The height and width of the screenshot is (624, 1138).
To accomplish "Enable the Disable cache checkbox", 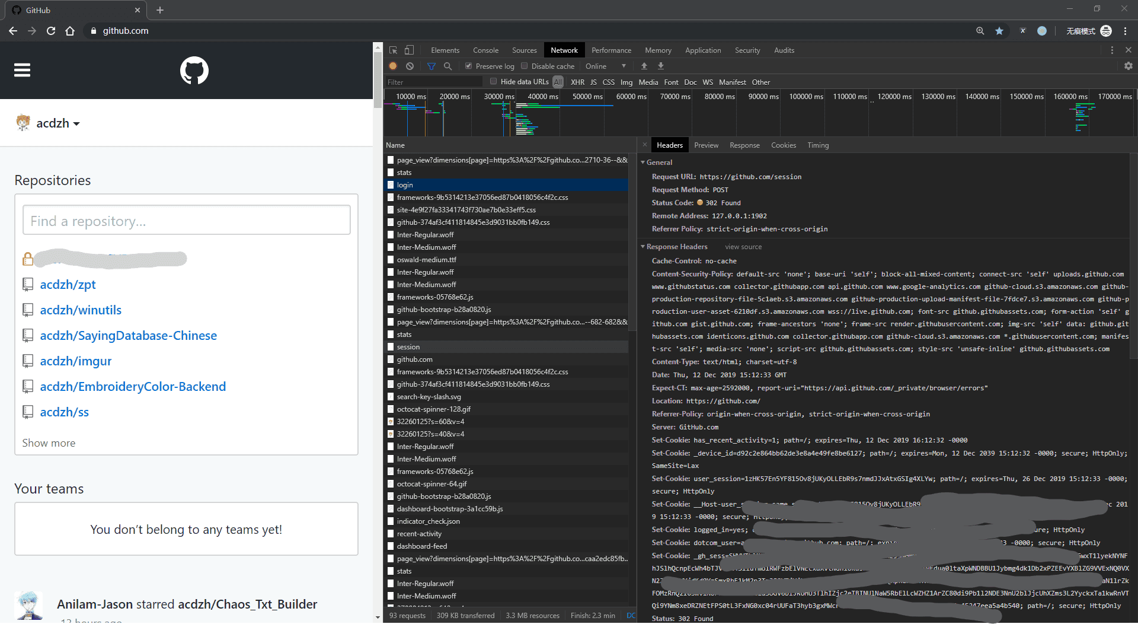I will click(x=524, y=66).
